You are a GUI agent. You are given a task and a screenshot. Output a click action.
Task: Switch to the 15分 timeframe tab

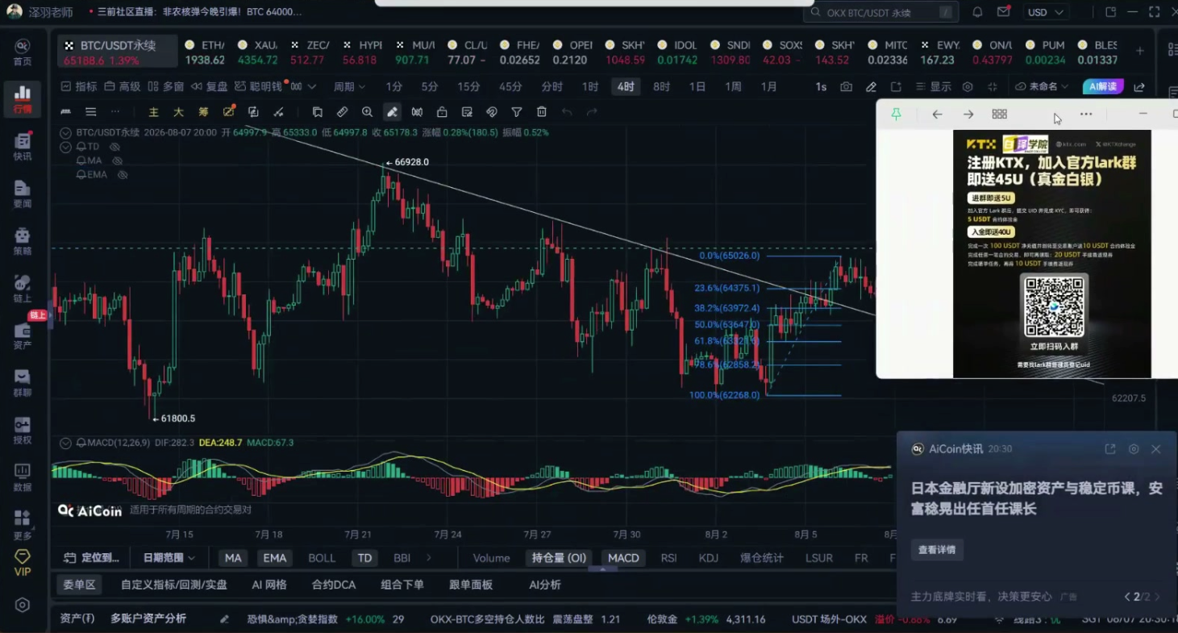468,87
